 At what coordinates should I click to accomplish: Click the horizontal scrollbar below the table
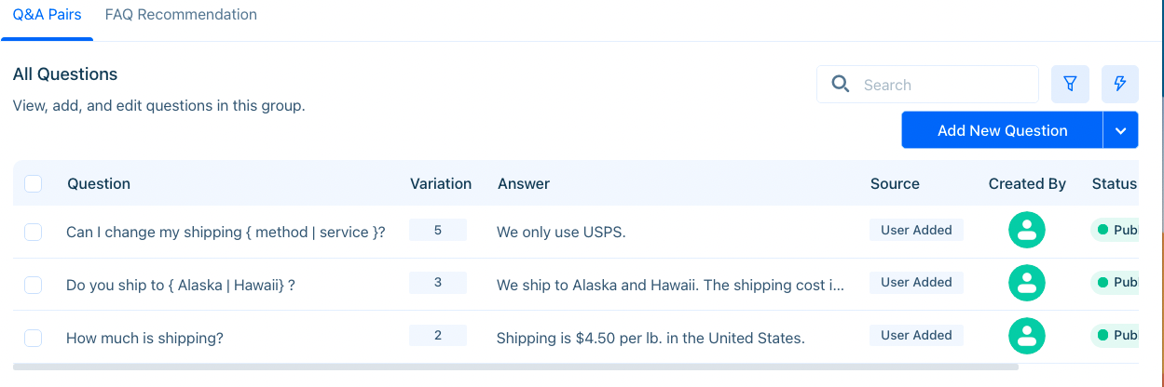tap(515, 367)
